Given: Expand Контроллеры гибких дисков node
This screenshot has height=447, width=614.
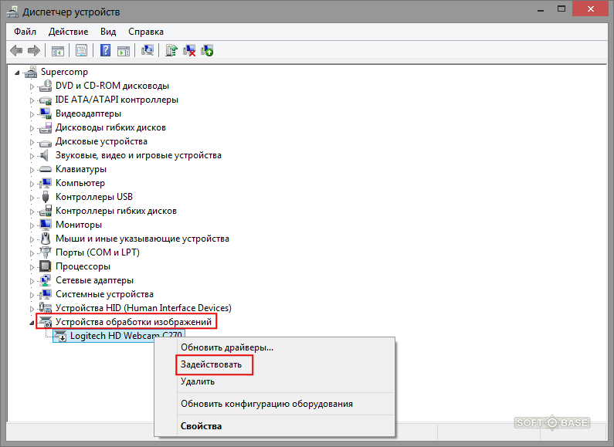Looking at the screenshot, I should tap(32, 212).
